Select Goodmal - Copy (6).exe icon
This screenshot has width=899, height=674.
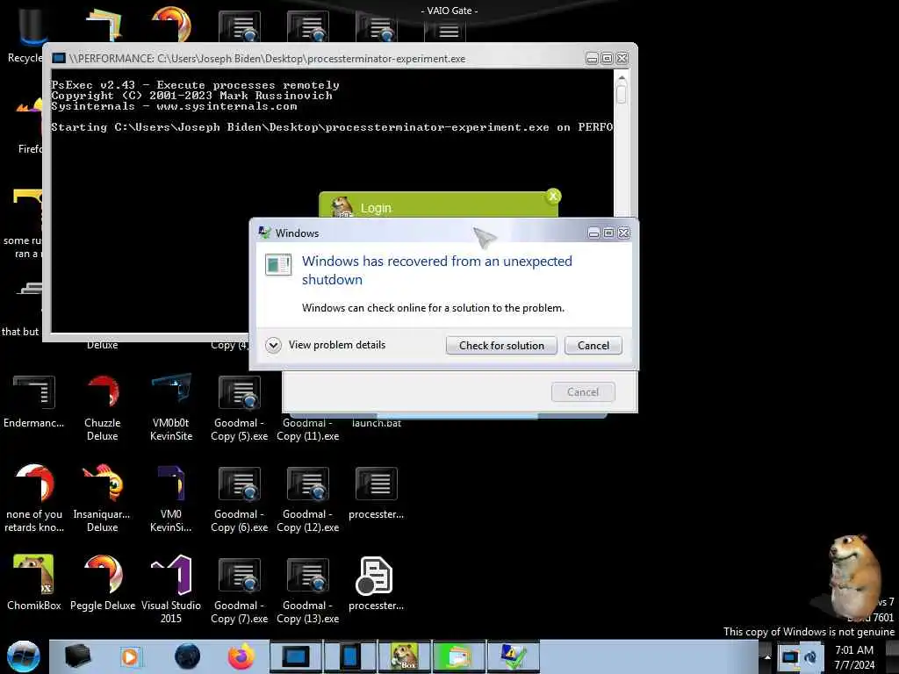coord(239,498)
